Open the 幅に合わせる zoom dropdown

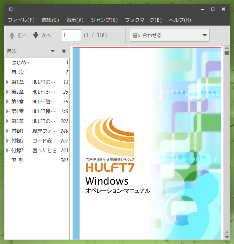(170, 35)
